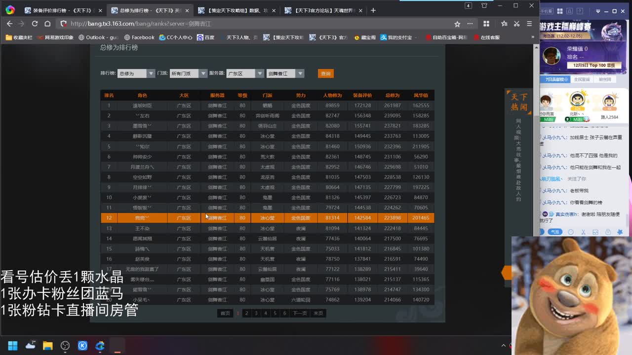Go to page 2 of rankings
This screenshot has height=355, width=632.
pyautogui.click(x=247, y=313)
